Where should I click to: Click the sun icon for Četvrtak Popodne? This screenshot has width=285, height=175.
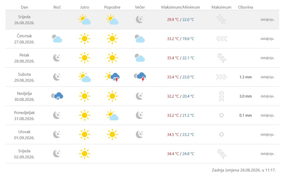[112, 39]
